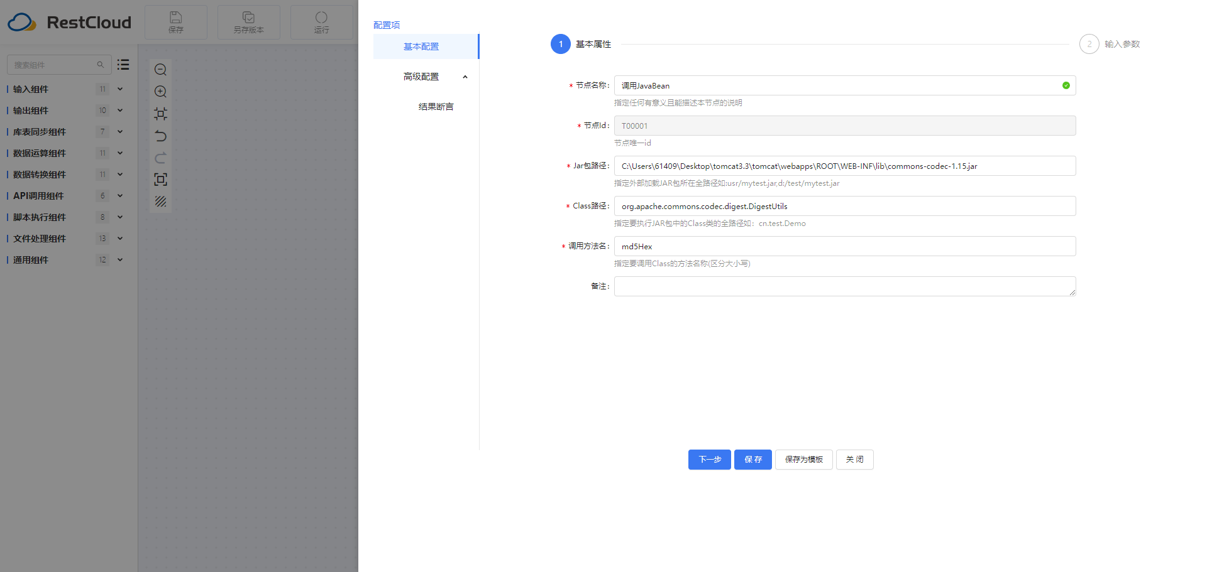Expand the 数据转换组件 group
The image size is (1207, 572).
click(x=120, y=175)
